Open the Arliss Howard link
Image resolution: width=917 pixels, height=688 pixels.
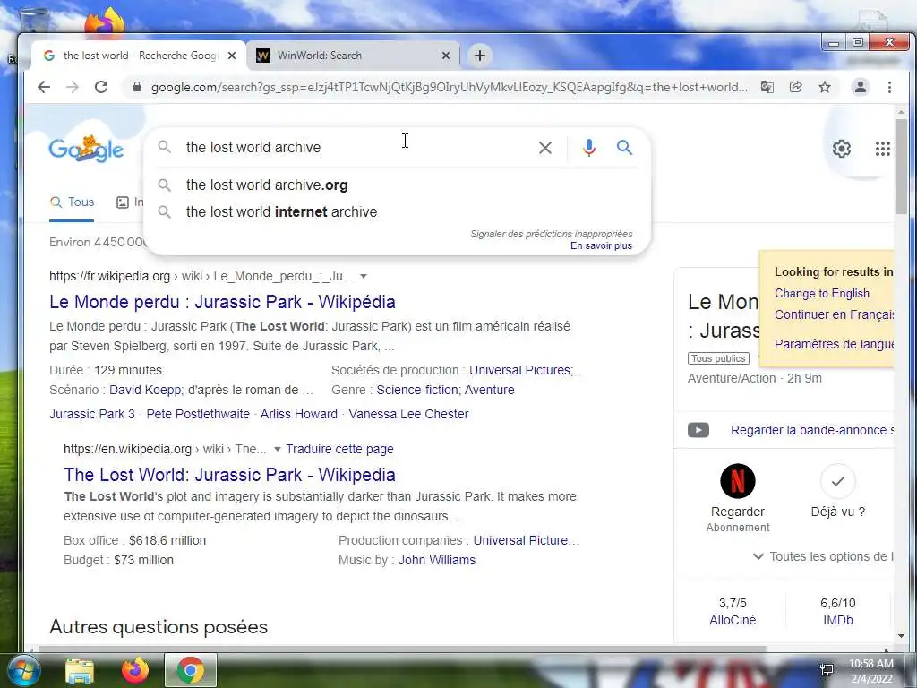pyautogui.click(x=299, y=414)
